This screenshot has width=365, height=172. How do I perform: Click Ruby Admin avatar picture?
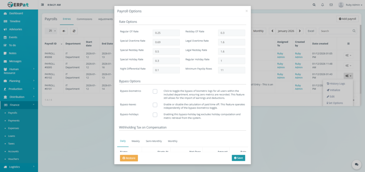pos(341,5)
